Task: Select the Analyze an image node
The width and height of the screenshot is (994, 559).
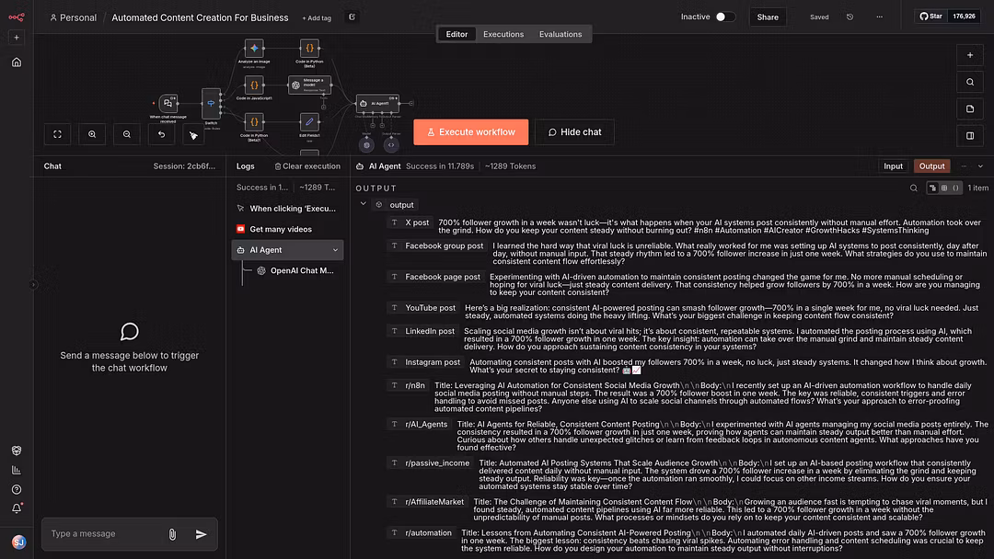Action: pyautogui.click(x=254, y=48)
